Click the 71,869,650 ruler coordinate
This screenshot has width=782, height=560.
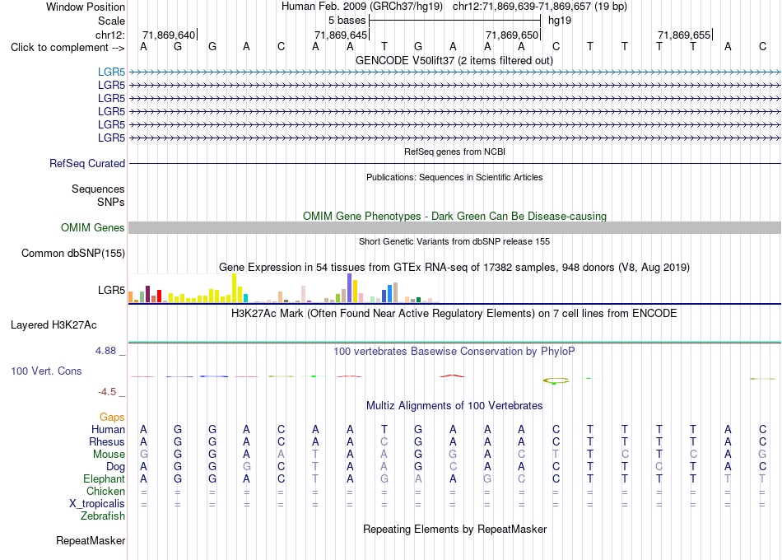(x=512, y=35)
